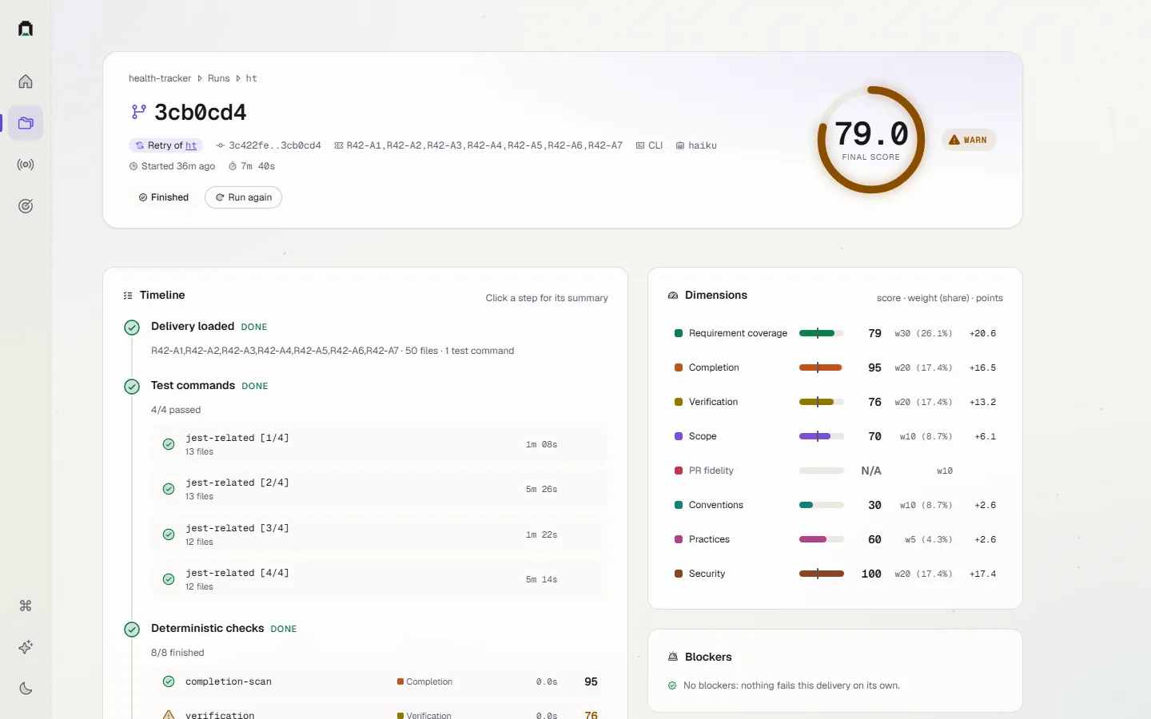This screenshot has height=719, width=1151.
Task: Open the home icon in sidebar
Action: (26, 81)
